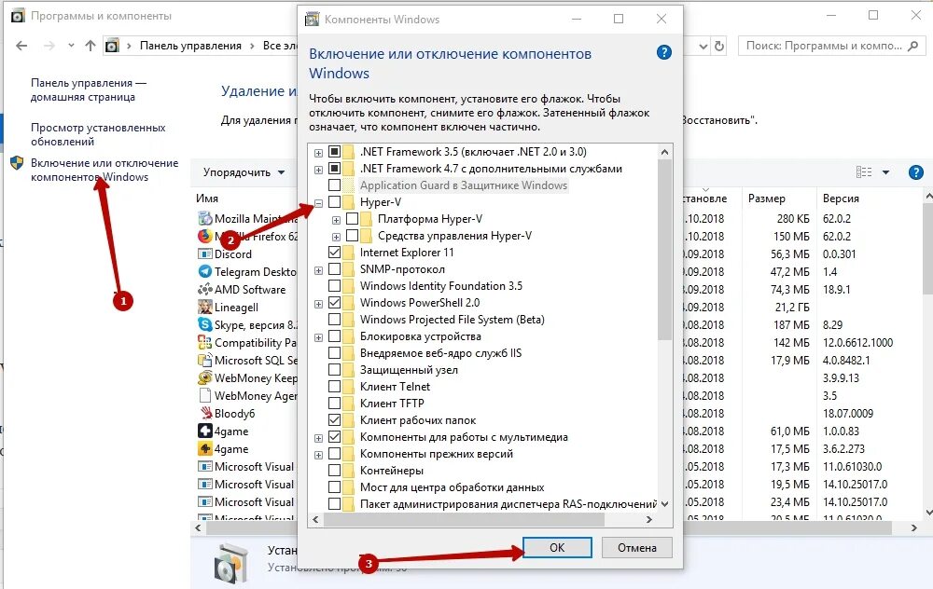Select the Telegram Desktop icon
This screenshot has height=589, width=933.
(204, 271)
